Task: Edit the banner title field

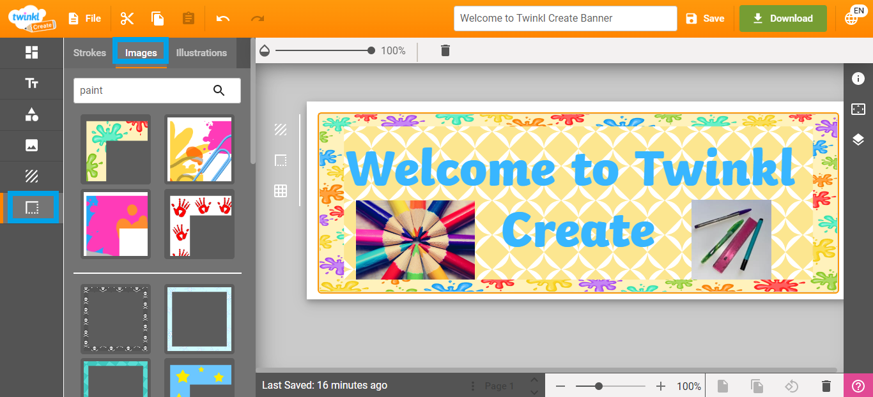Action: pos(565,19)
